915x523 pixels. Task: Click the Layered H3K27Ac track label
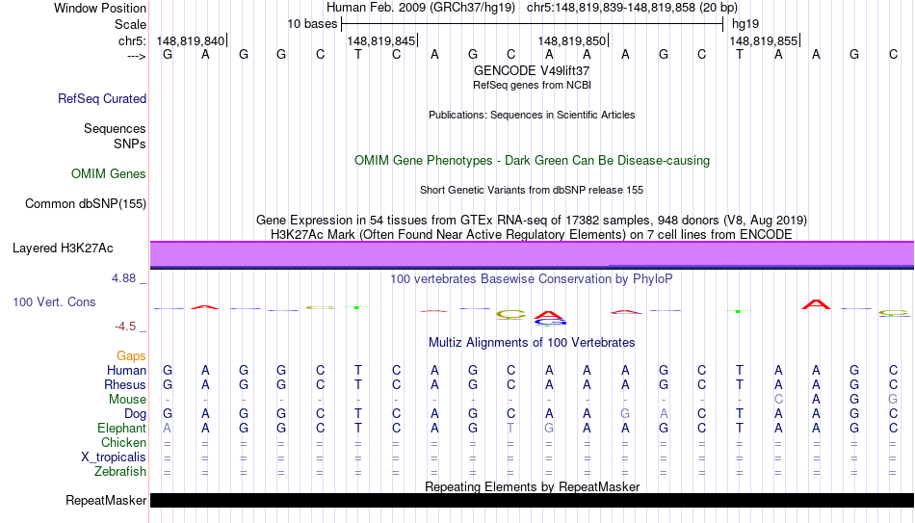(x=63, y=248)
